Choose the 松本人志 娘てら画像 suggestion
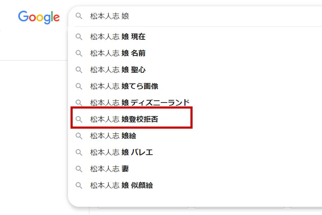 124,86
